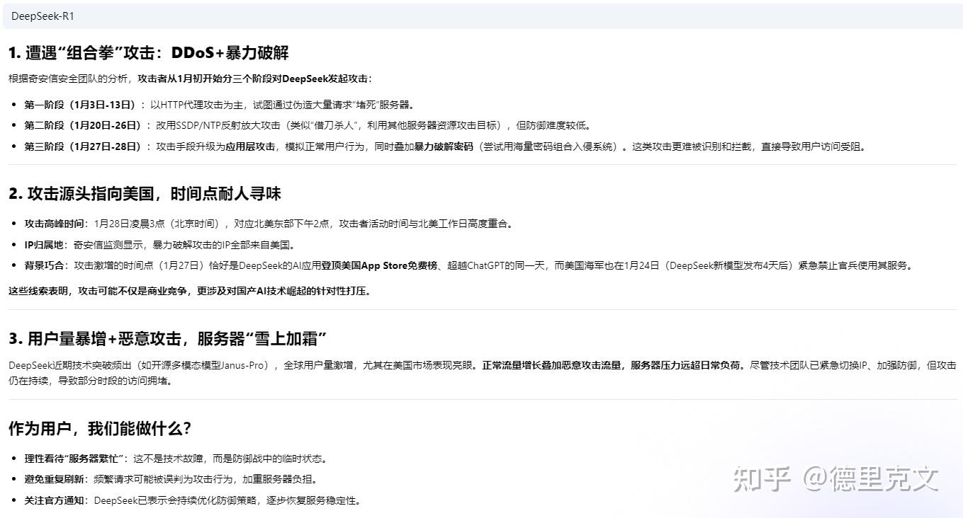Click the bold label '避免重复刷新'
The image size is (963, 518).
click(55, 479)
